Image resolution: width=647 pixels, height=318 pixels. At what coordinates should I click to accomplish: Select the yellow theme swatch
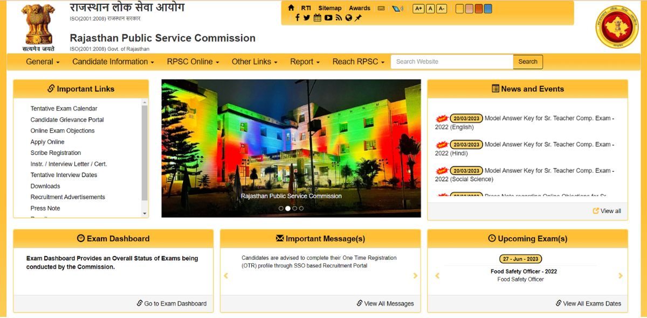point(459,9)
